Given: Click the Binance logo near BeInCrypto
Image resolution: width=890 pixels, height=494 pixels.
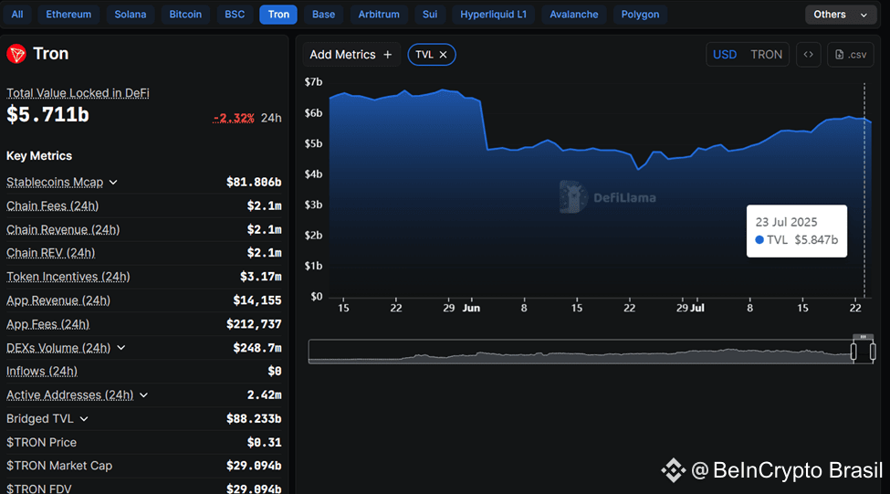Looking at the screenshot, I should pyautogui.click(x=673, y=470).
